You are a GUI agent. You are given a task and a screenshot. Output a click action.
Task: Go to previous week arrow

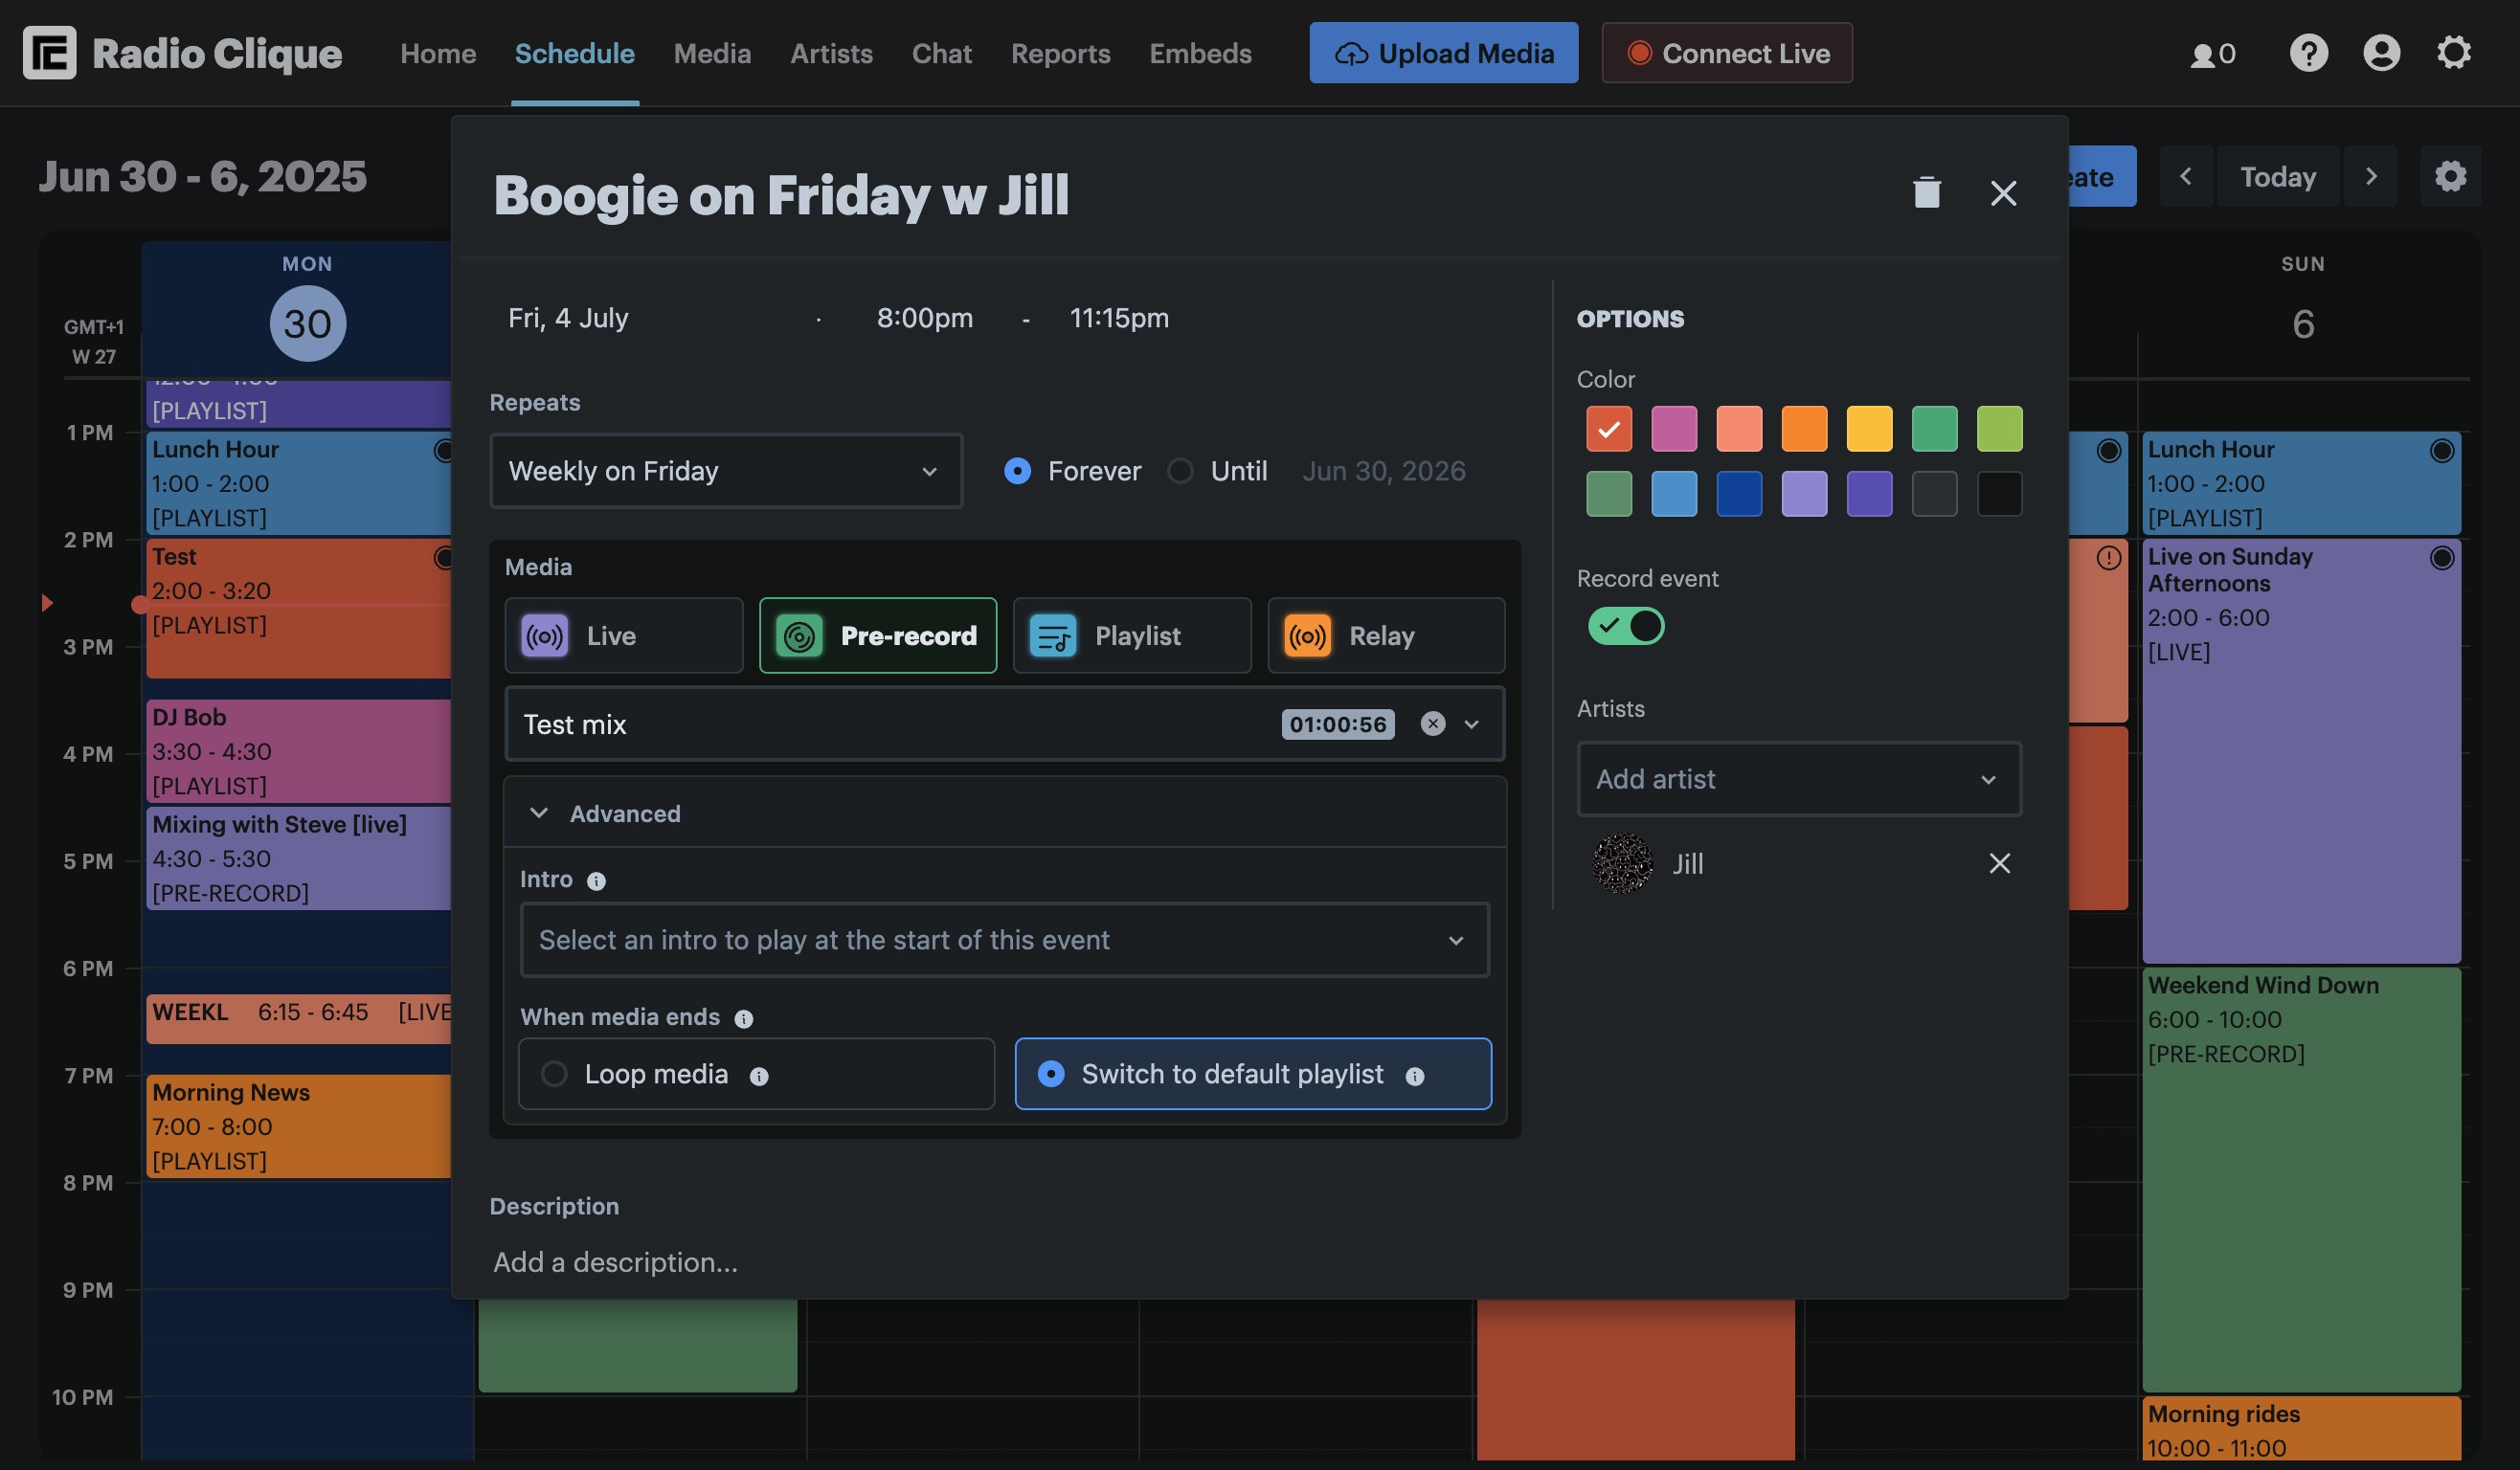coord(2186,177)
